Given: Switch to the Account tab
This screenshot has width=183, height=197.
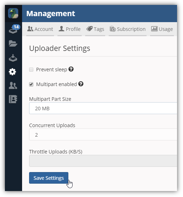Looking at the screenshot, I should (40, 29).
